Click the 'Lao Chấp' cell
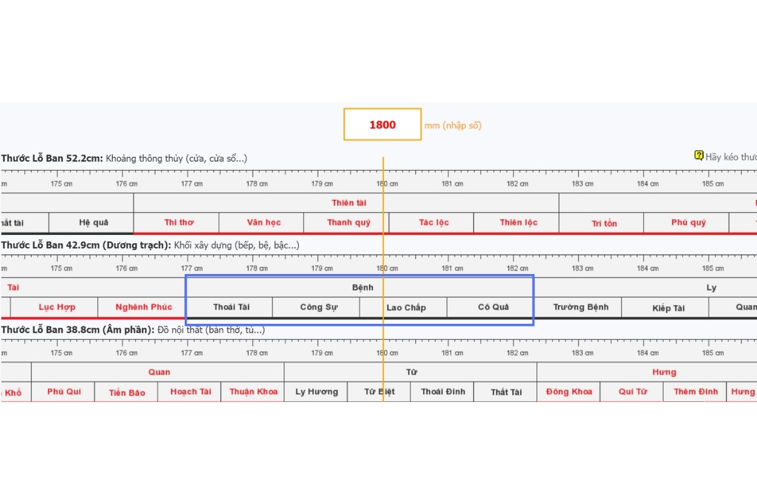Screen dimensions: 757x504 pyautogui.click(x=404, y=307)
